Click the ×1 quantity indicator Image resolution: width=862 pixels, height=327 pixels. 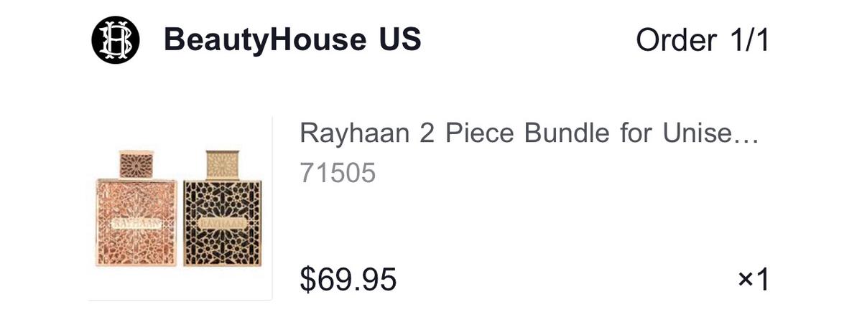754,280
